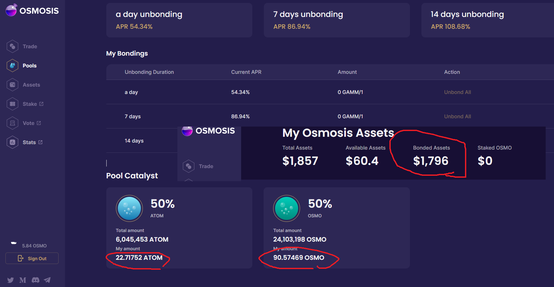Image resolution: width=554 pixels, height=287 pixels.
Task: Click the Stats chart icon
Action: pyautogui.click(x=12, y=142)
